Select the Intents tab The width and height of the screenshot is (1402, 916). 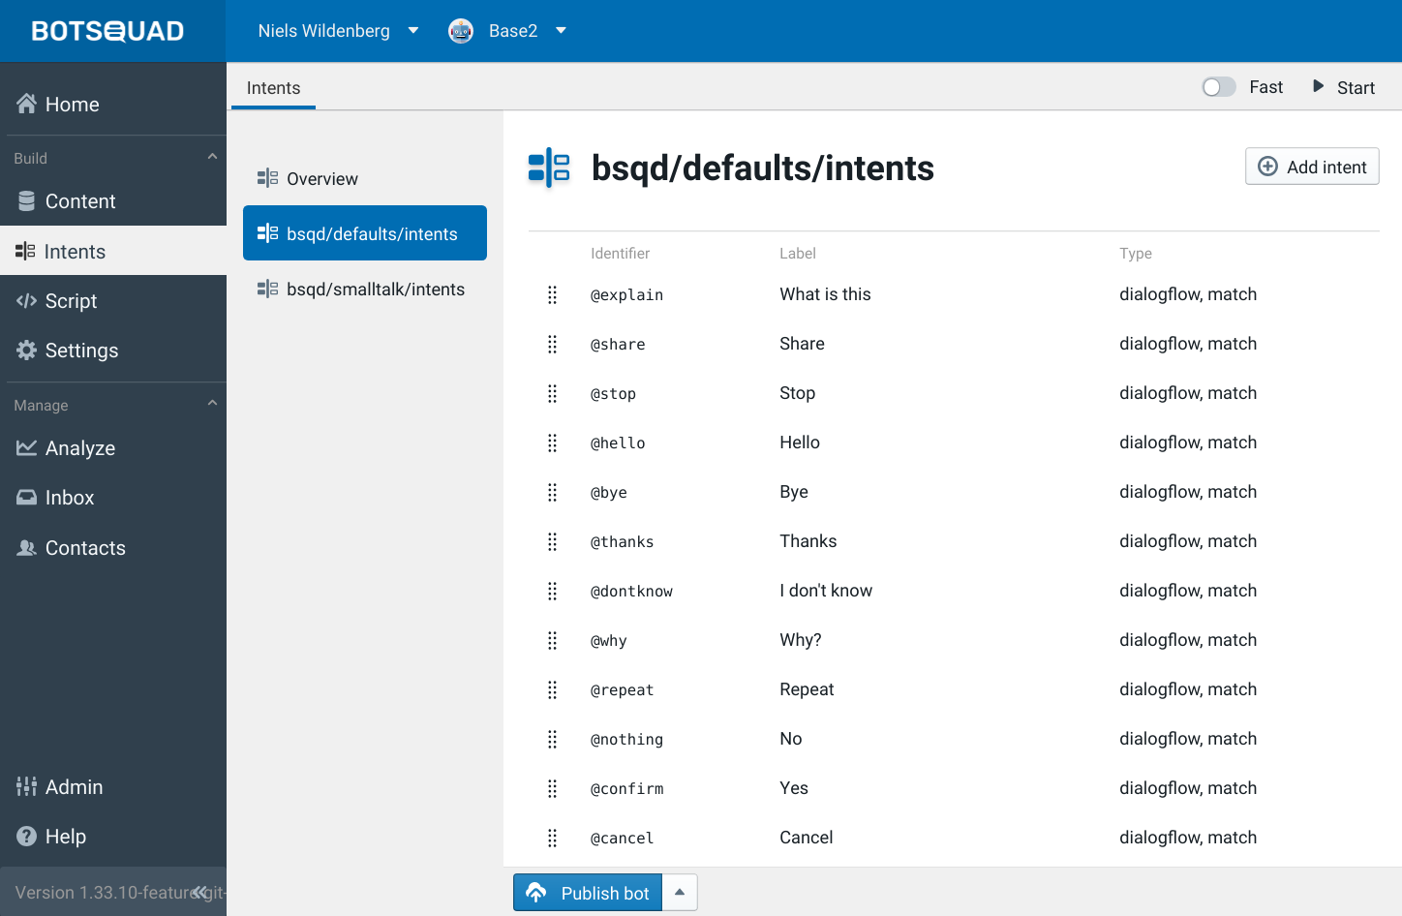pyautogui.click(x=273, y=88)
